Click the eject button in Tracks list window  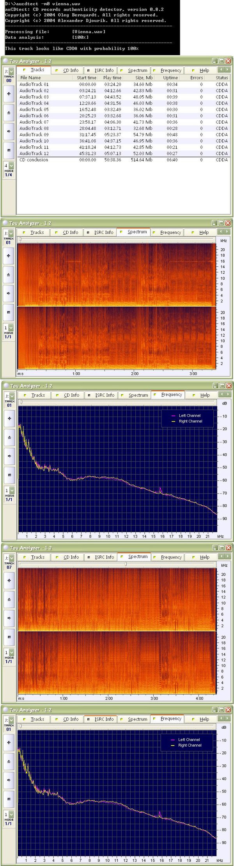[x=9, y=113]
